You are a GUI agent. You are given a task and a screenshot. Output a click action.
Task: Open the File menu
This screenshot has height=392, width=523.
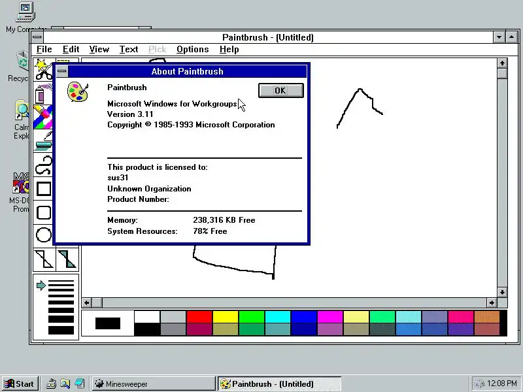pos(44,50)
